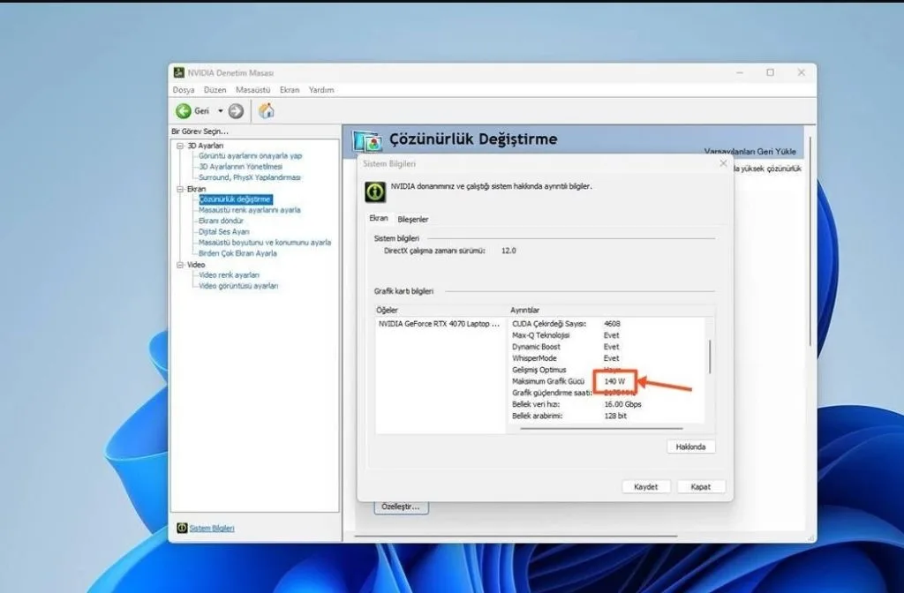This screenshot has width=904, height=593.
Task: Click the Dynamic Boost row label
Action: tap(536, 347)
